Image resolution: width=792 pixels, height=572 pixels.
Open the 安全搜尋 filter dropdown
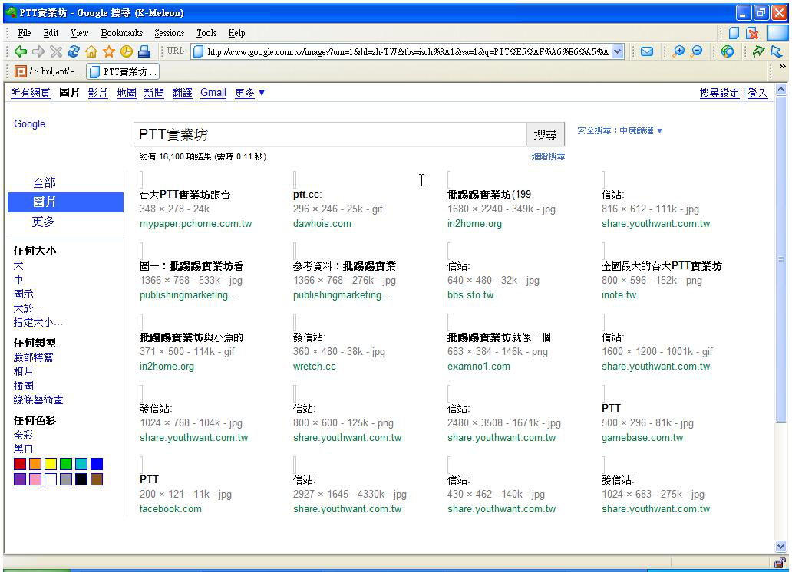(x=620, y=131)
